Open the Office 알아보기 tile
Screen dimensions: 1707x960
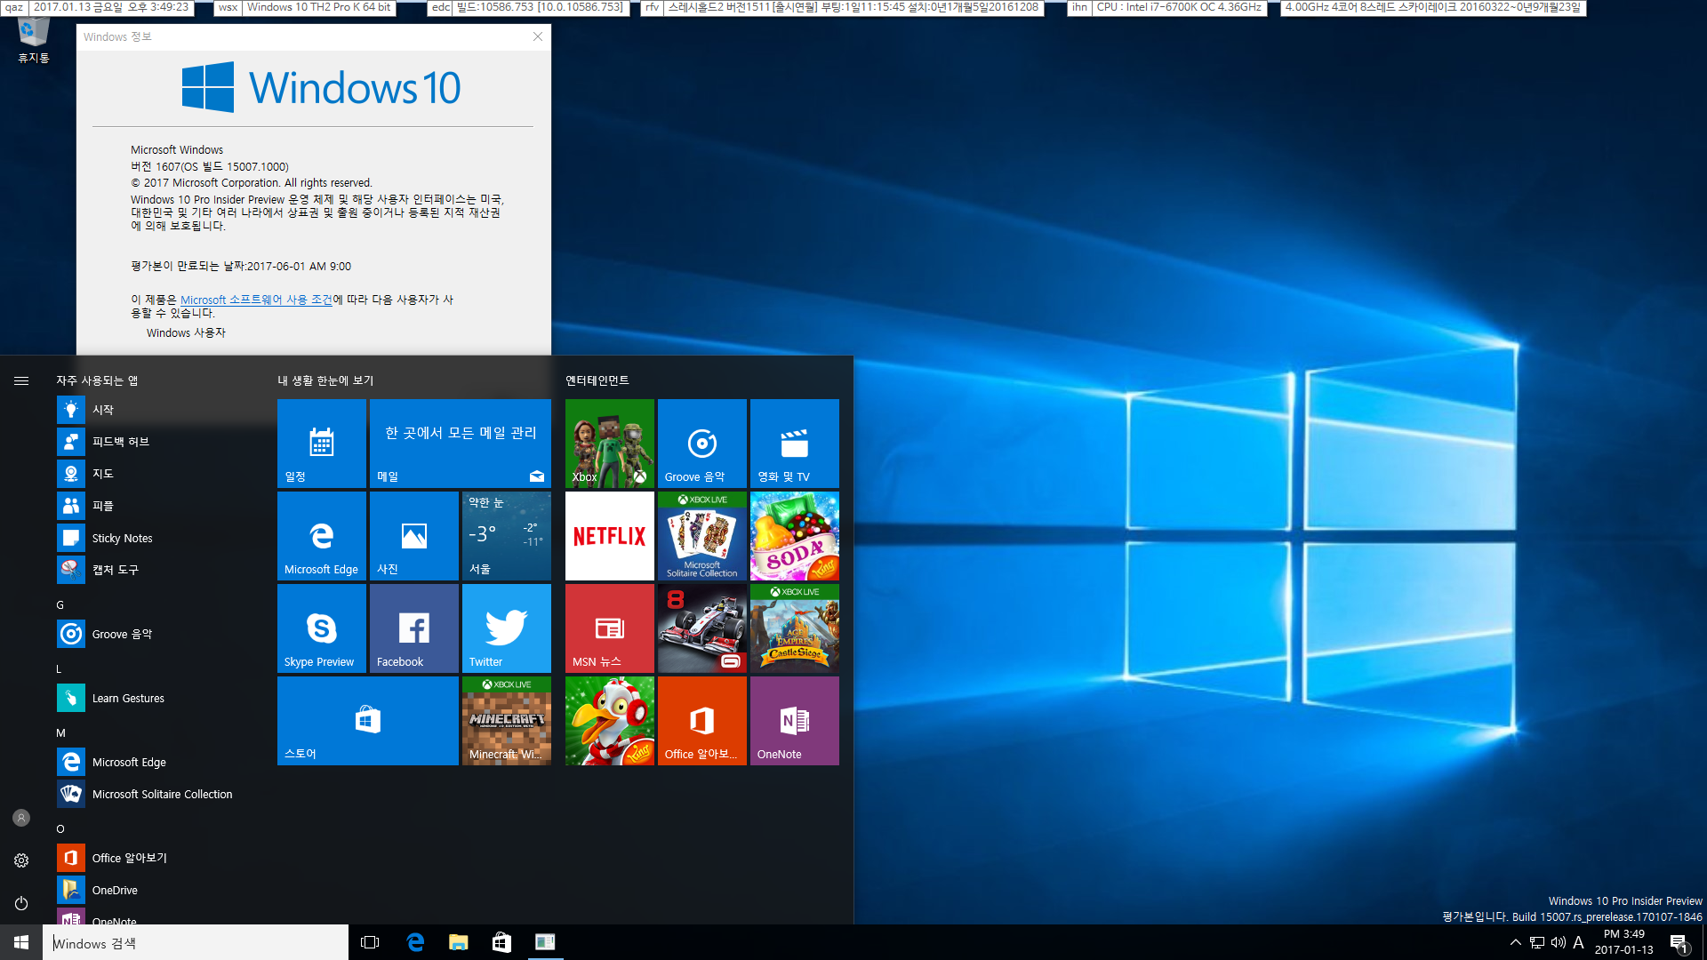click(702, 721)
